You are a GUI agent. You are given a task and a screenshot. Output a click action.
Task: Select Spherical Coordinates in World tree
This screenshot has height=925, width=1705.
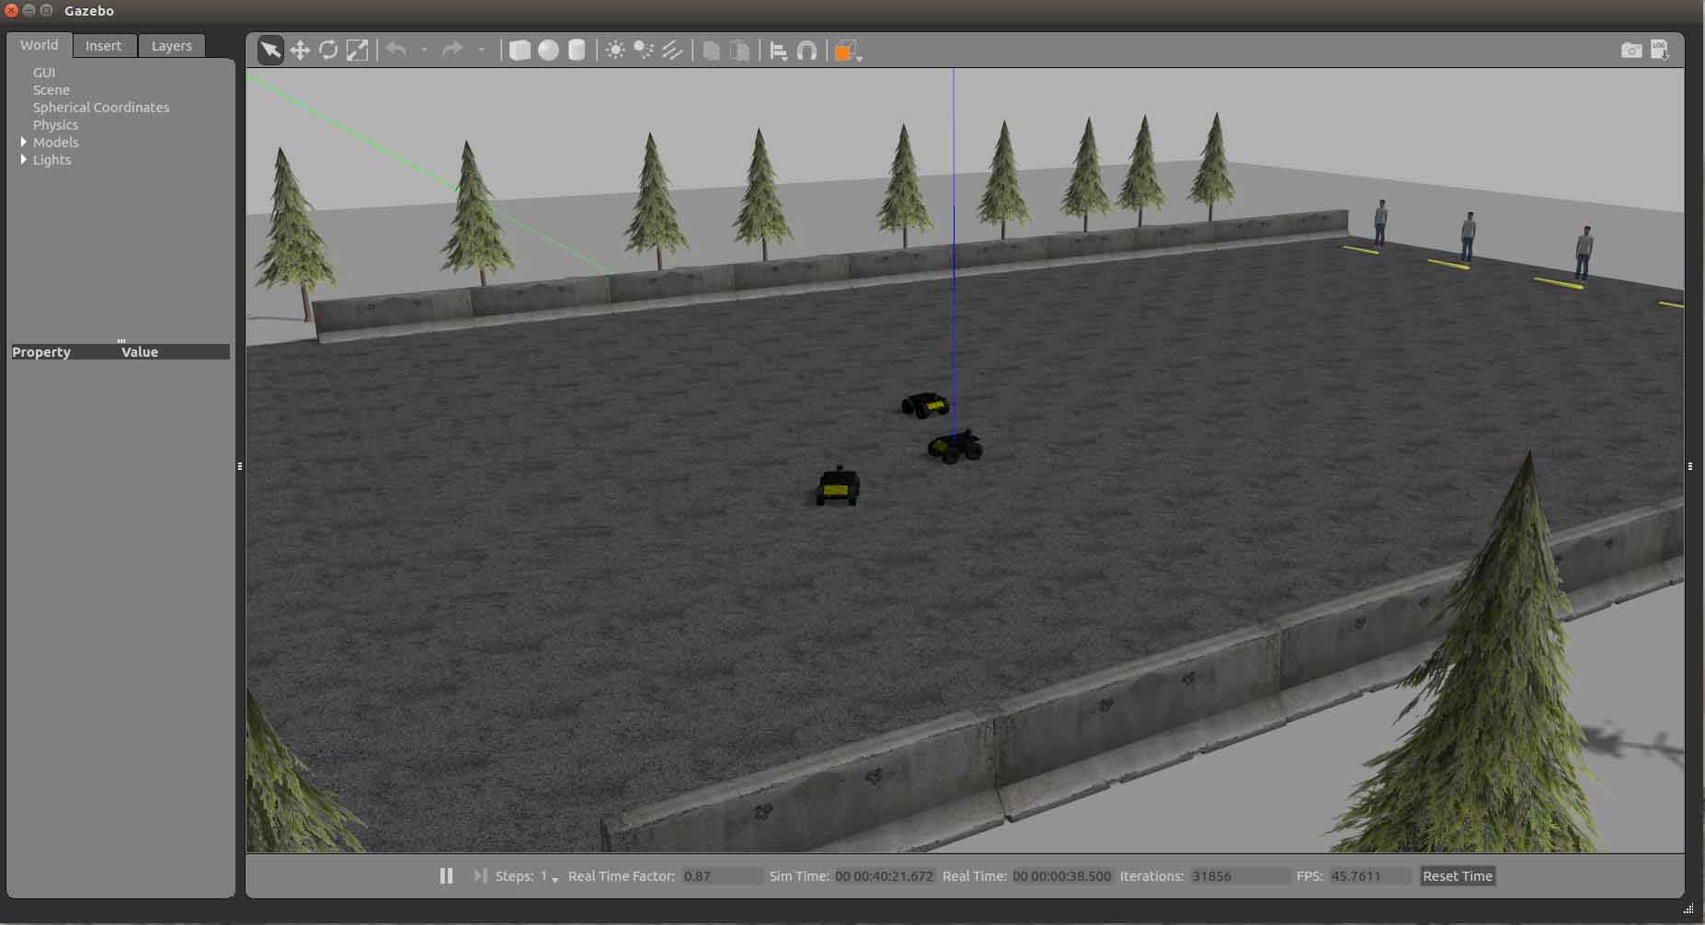(101, 108)
